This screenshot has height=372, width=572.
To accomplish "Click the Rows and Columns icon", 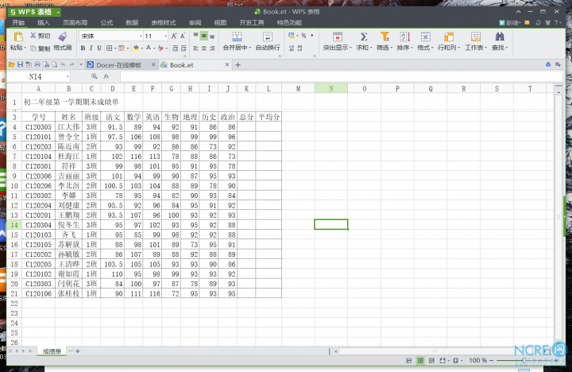I will click(449, 37).
